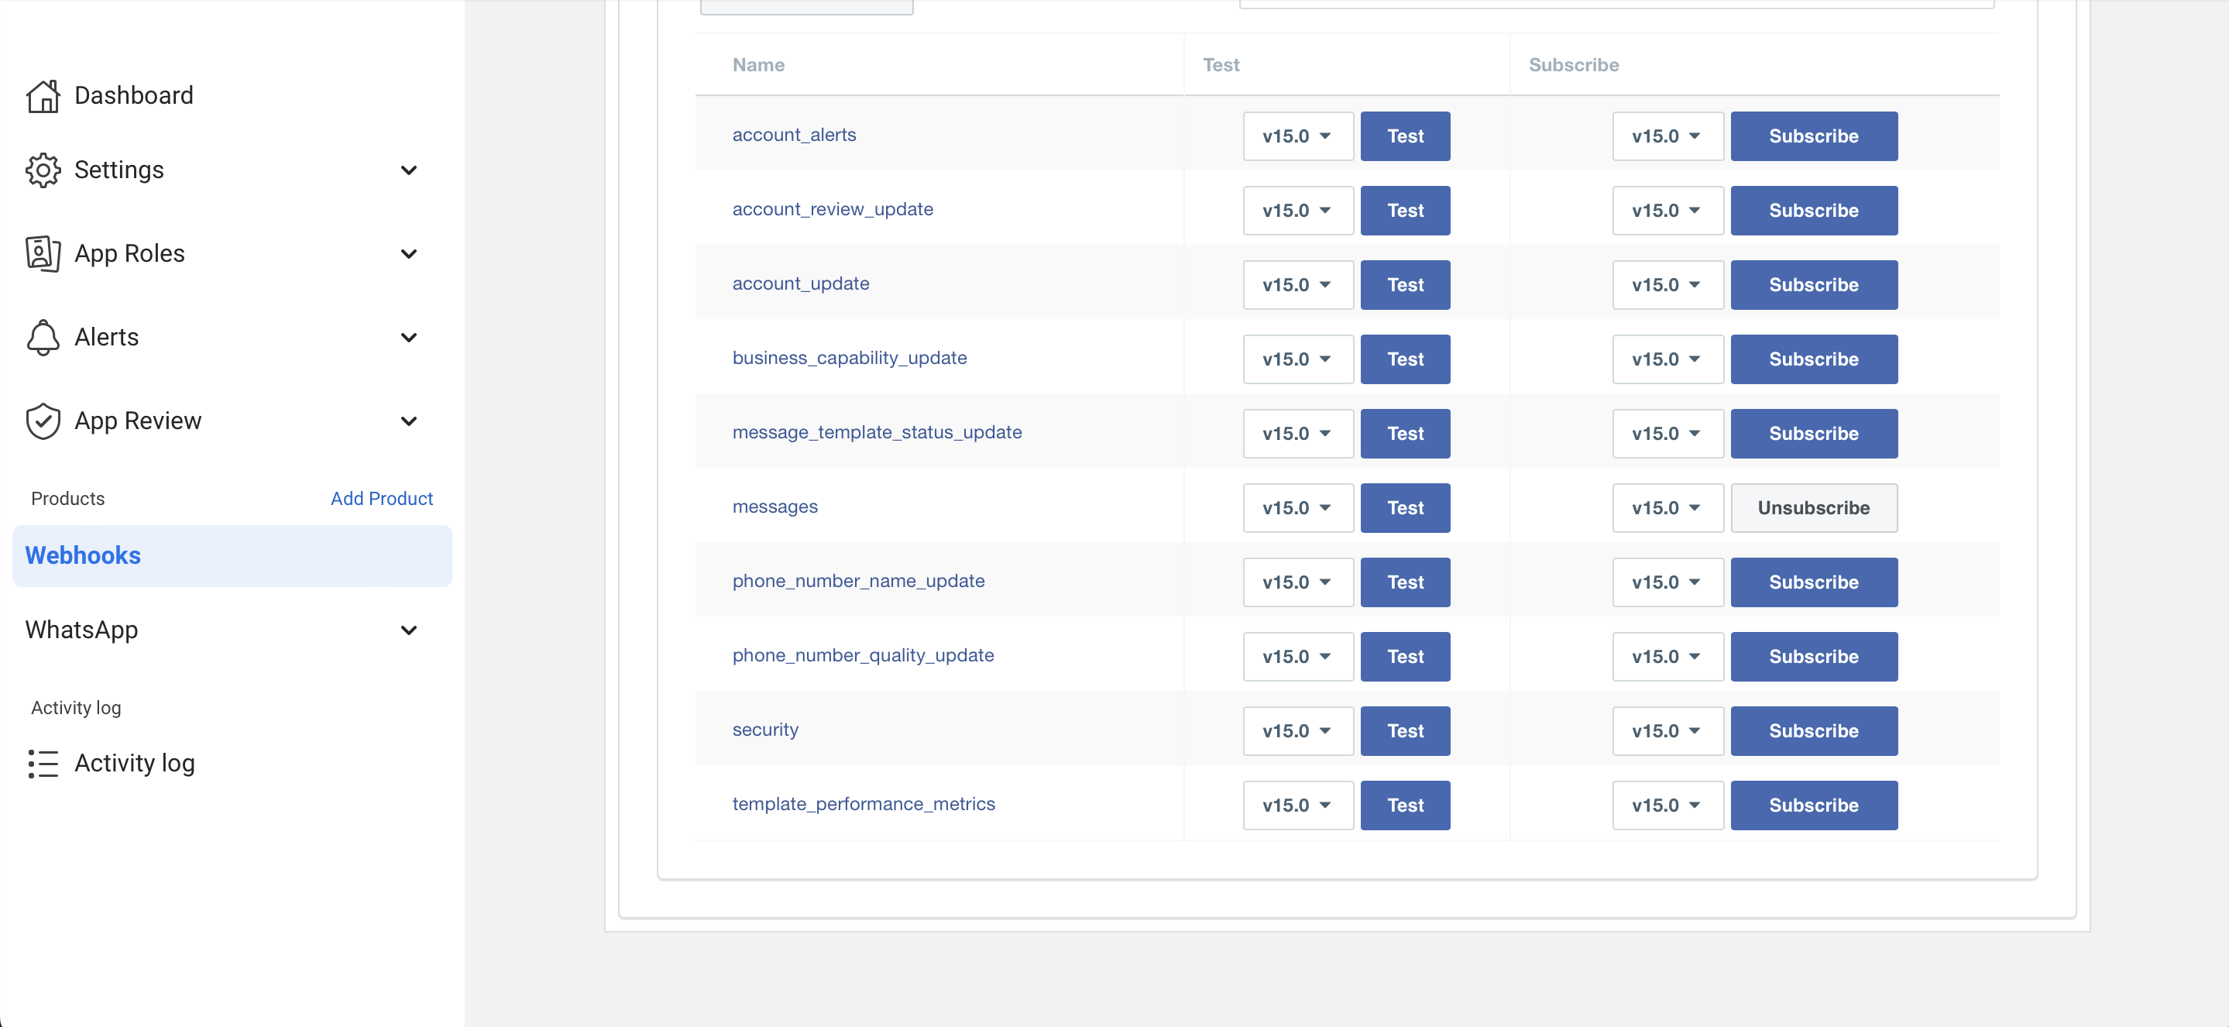Unsubscribe from the messages field

tap(1813, 508)
